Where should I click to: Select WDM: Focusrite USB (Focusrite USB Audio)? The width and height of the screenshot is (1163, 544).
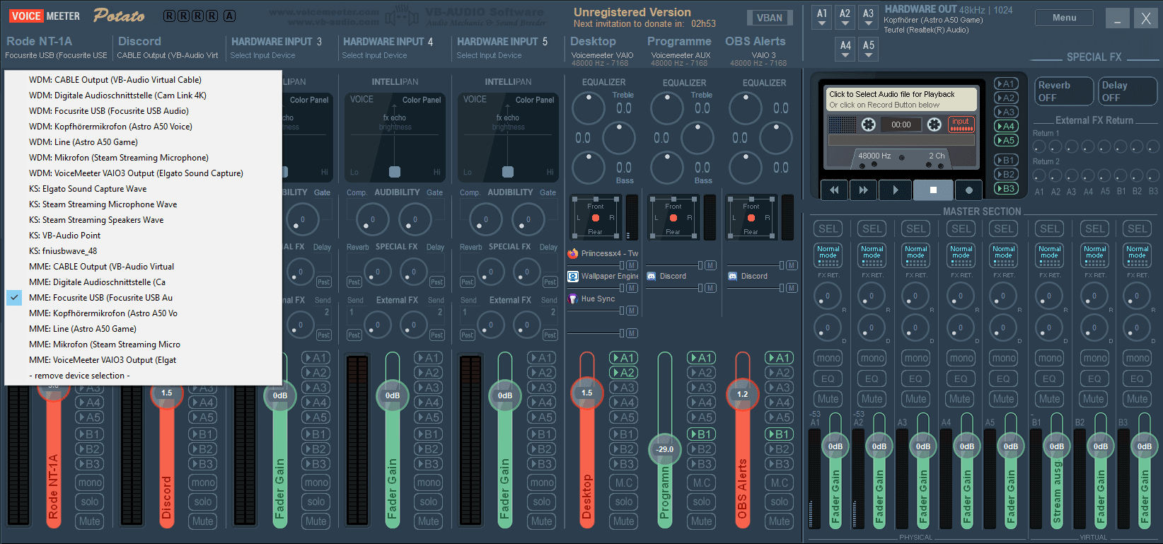point(142,111)
